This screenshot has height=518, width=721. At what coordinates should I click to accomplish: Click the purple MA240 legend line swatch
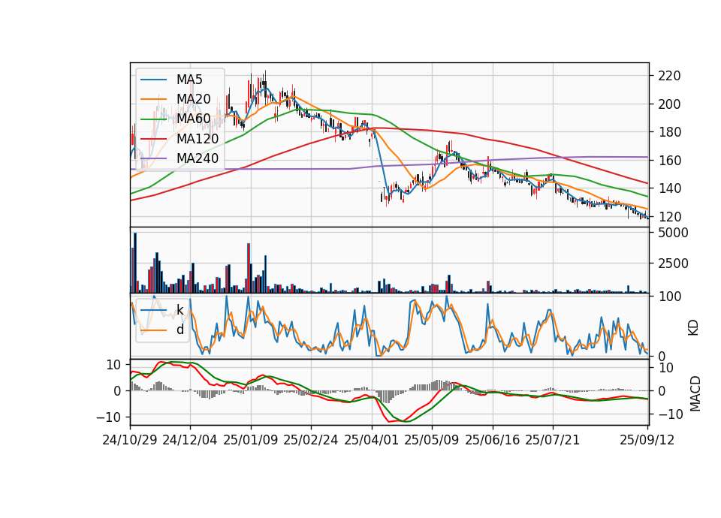point(153,158)
